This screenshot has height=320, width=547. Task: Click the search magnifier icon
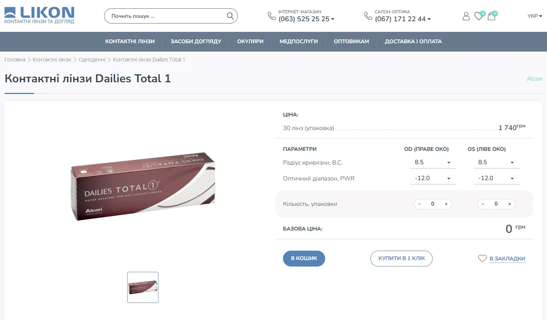230,16
